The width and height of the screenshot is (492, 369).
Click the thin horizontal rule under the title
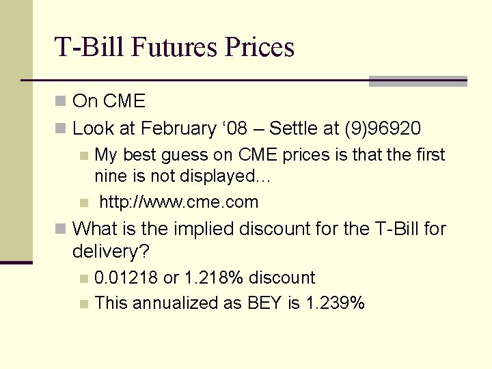coord(205,81)
